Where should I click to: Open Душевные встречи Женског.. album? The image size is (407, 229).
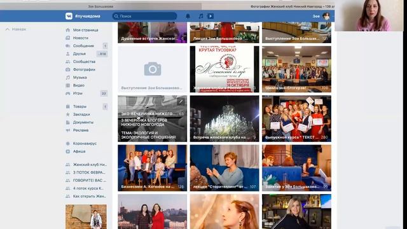[x=153, y=32]
